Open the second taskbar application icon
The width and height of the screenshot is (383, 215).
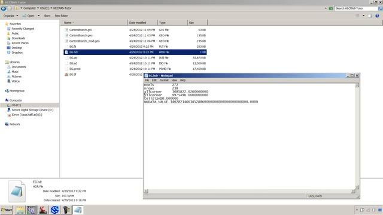[x=31, y=210]
